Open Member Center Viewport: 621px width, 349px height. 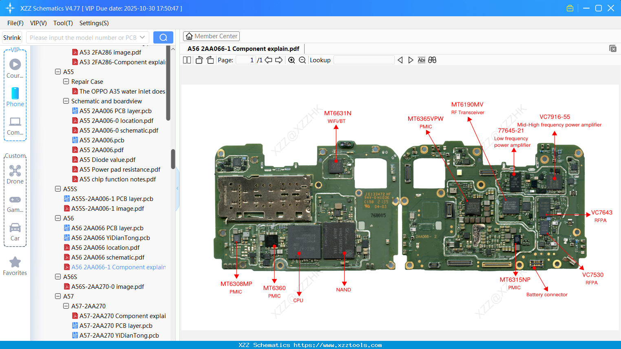coord(211,36)
